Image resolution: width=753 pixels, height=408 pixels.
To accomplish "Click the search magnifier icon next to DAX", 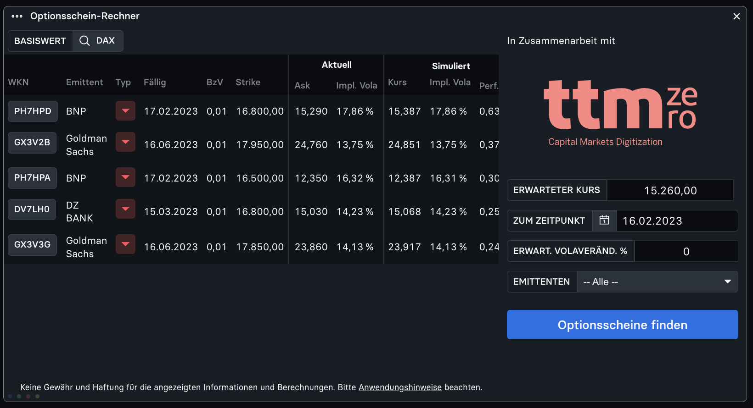I will pyautogui.click(x=84, y=41).
